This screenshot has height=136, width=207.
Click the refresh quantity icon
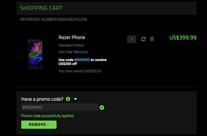click(143, 39)
